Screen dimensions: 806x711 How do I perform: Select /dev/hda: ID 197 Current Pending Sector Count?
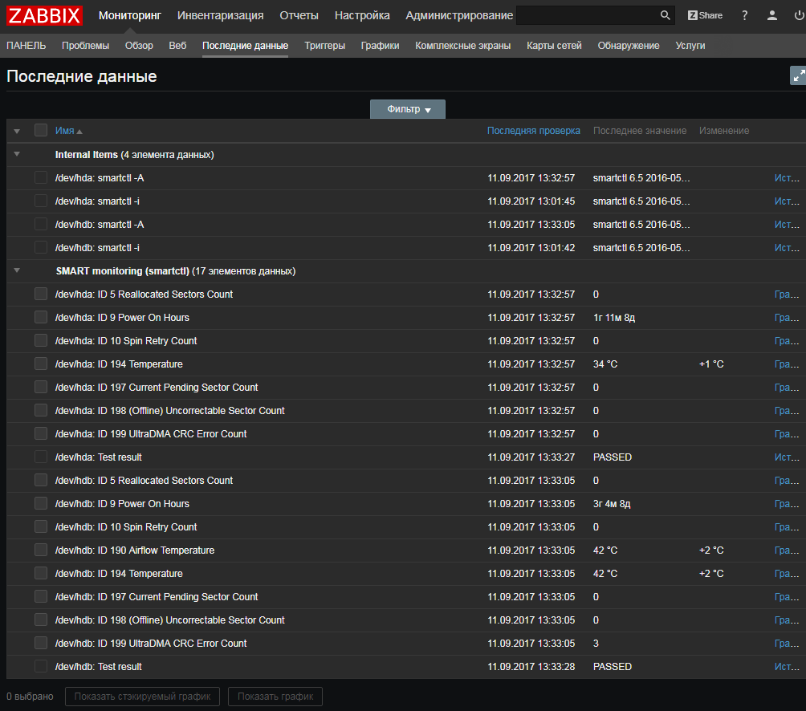click(157, 388)
